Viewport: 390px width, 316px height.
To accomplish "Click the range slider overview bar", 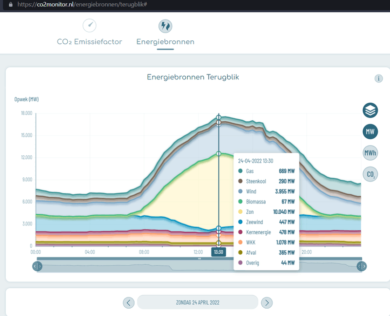I will click(x=199, y=266).
